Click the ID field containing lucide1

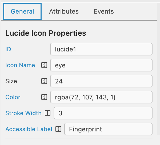(101, 49)
